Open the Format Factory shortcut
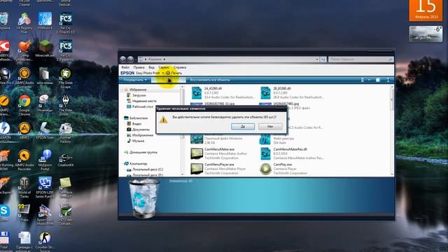 pyautogui.click(x=65, y=132)
